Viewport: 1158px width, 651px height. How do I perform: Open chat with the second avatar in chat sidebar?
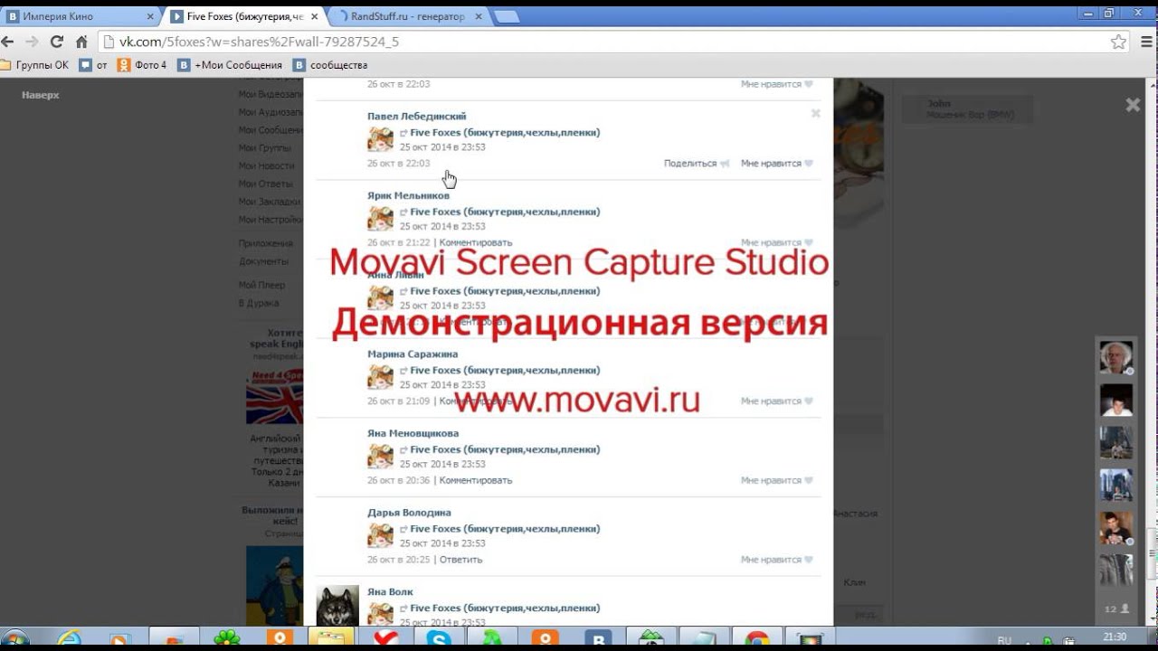1116,400
